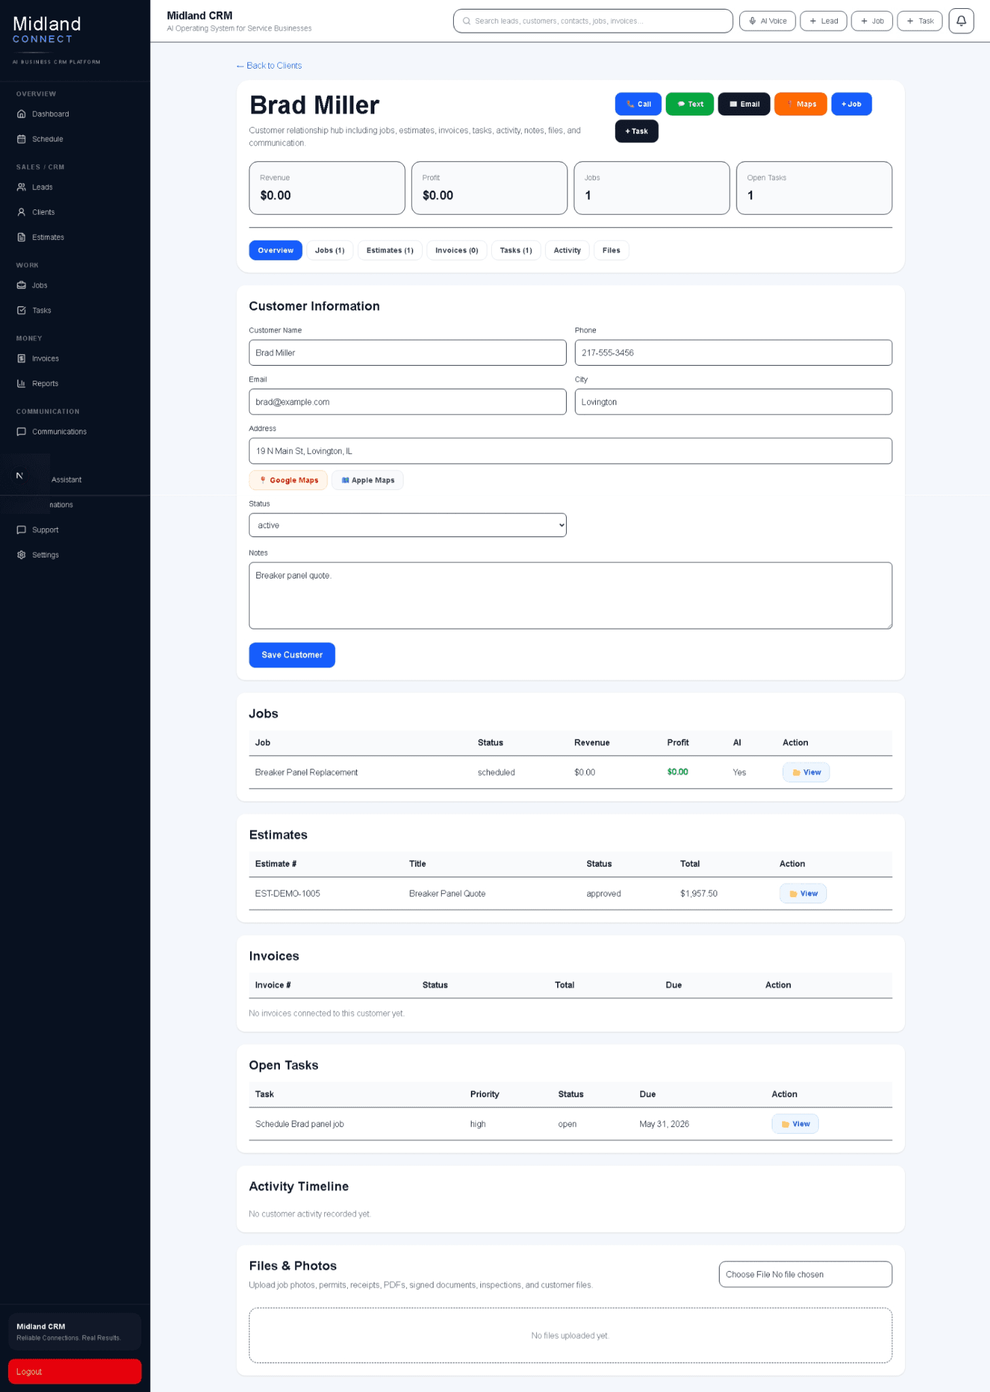Image resolution: width=990 pixels, height=1392 pixels.
Task: Open the sidebar Invoices icon
Action: click(21, 358)
